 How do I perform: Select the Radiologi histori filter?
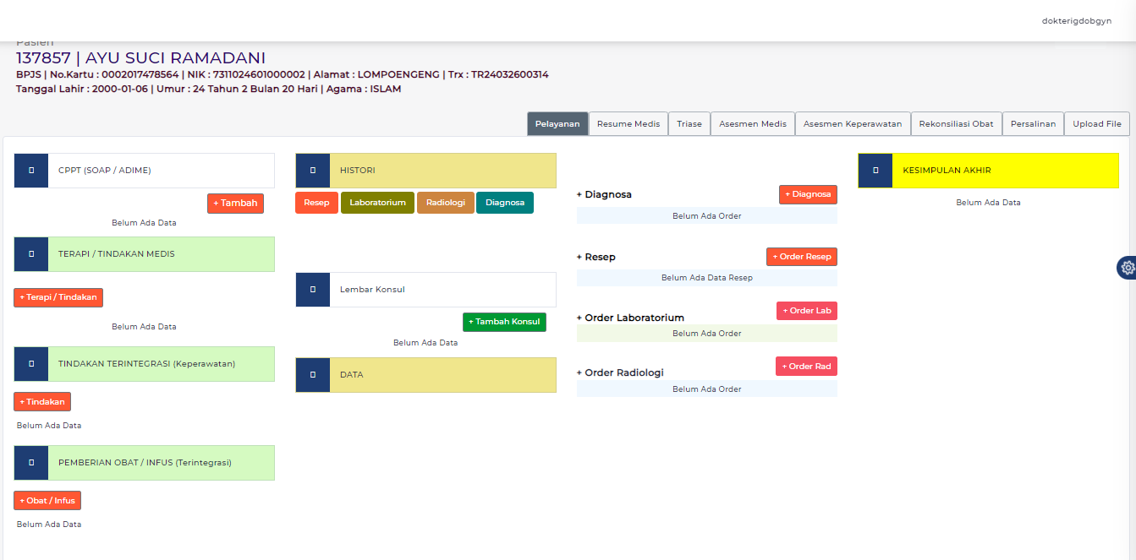point(445,203)
